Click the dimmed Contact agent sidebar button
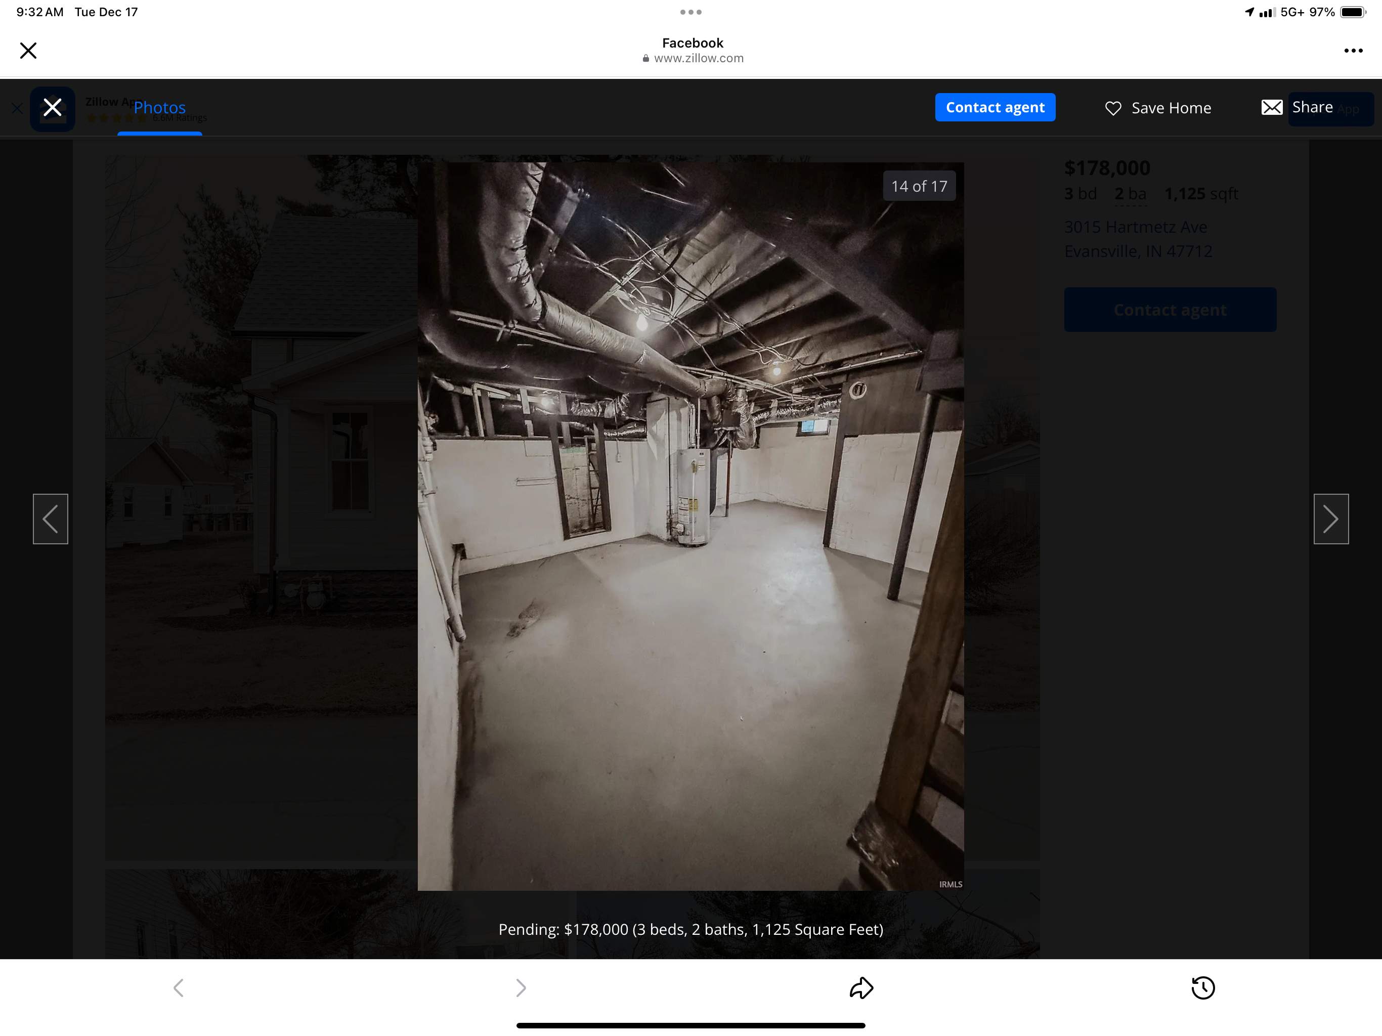Image resolution: width=1382 pixels, height=1036 pixels. tap(1170, 310)
